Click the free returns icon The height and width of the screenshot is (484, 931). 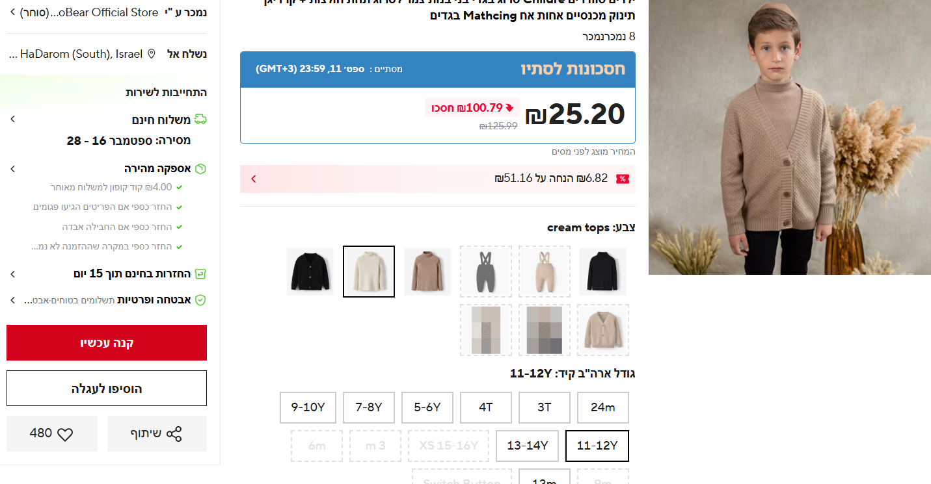point(200,274)
